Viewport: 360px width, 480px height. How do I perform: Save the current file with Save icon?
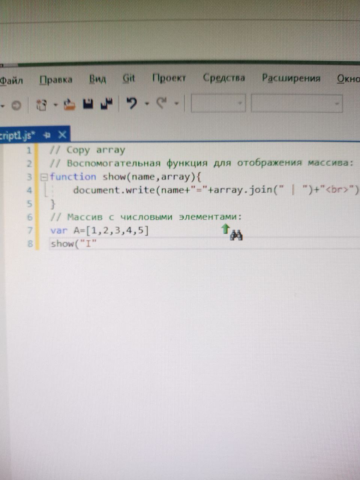pos(88,104)
